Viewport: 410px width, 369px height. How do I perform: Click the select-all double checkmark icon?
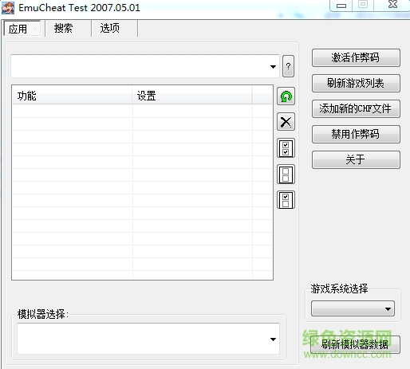[x=286, y=148]
